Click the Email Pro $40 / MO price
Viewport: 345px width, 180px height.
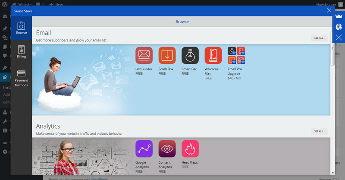[x=234, y=78]
